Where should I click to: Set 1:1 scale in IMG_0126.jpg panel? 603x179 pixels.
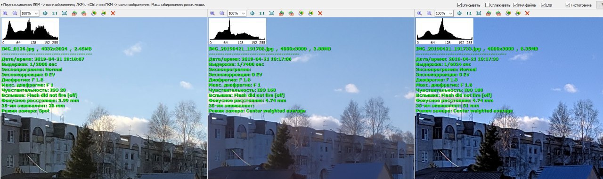coord(54,13)
